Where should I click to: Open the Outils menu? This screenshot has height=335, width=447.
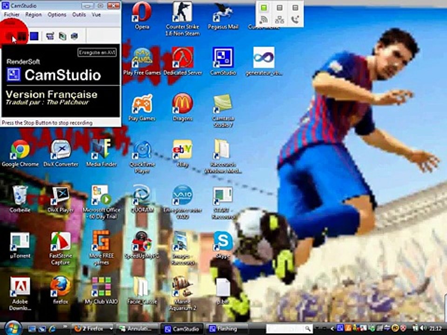pyautogui.click(x=79, y=14)
